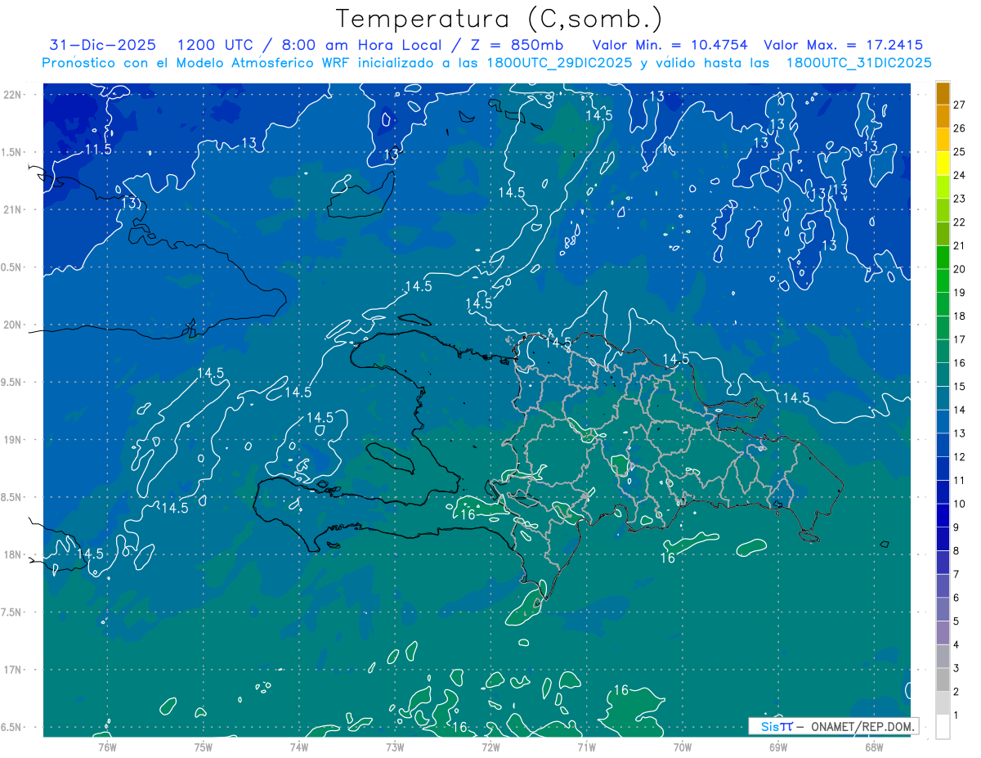The width and height of the screenshot is (981, 758).
Task: Click the "18N" latitude axis label
Action: [13, 554]
